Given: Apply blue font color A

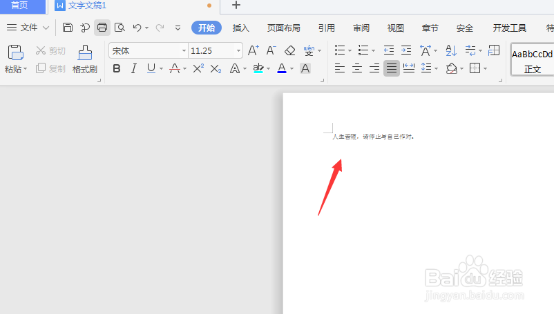Looking at the screenshot, I should 282,68.
